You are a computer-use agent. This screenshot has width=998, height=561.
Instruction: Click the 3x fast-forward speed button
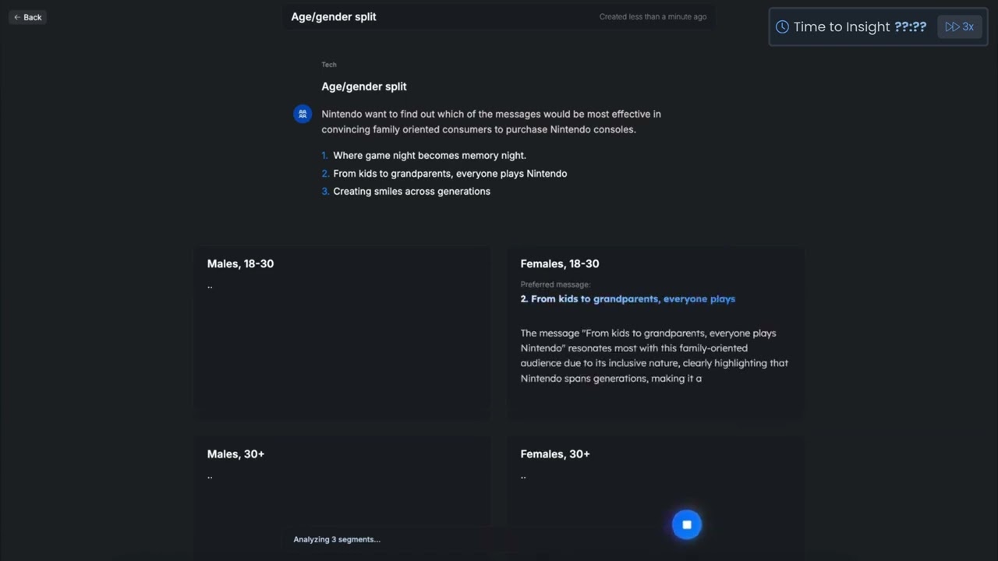click(x=960, y=26)
